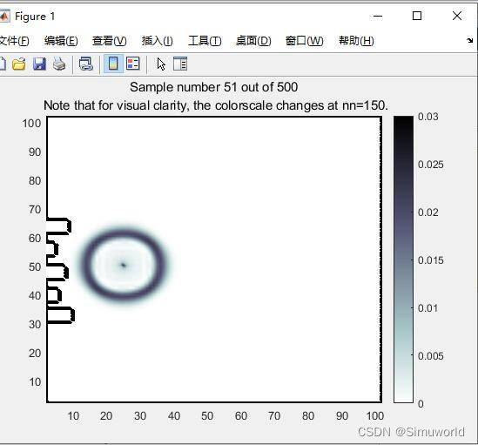
Task: Open the 编辑(E) menu
Action: coord(61,41)
